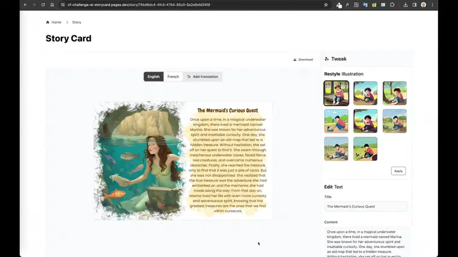Apply the selected restyle illustration
This screenshot has height=257, width=458.
(398, 171)
